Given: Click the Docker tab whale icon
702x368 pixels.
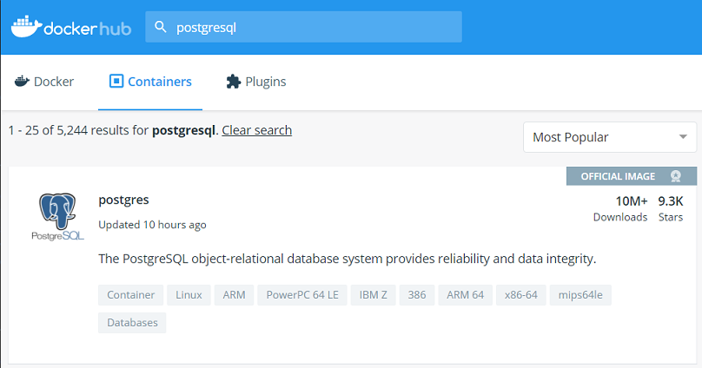Looking at the screenshot, I should pyautogui.click(x=22, y=82).
